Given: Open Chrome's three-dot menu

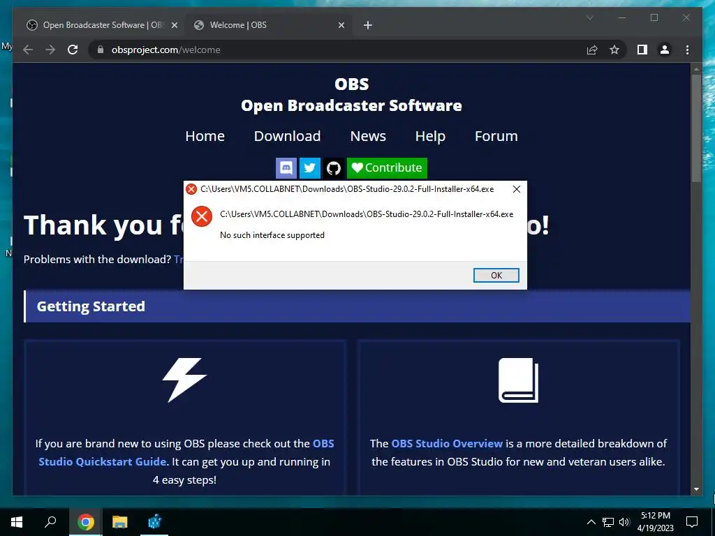Looking at the screenshot, I should 687,50.
